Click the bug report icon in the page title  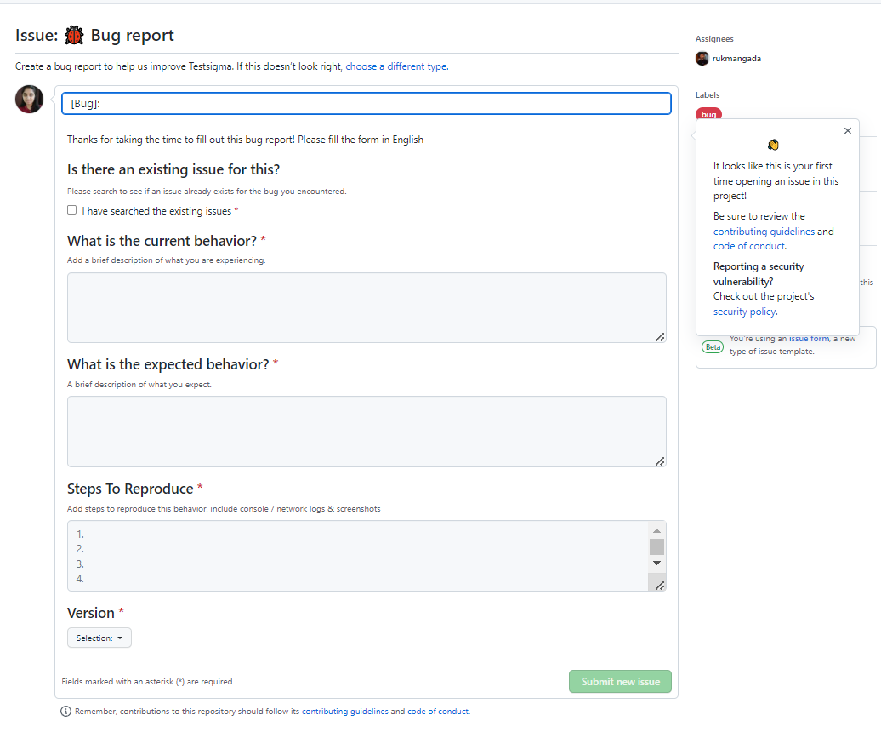tap(74, 35)
